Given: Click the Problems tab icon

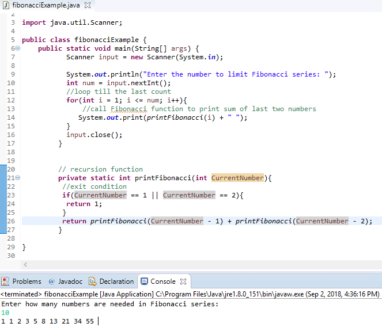Looking at the screenshot, I should click(5, 282).
